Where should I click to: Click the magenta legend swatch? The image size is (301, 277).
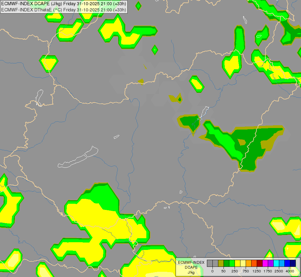pos(265,263)
